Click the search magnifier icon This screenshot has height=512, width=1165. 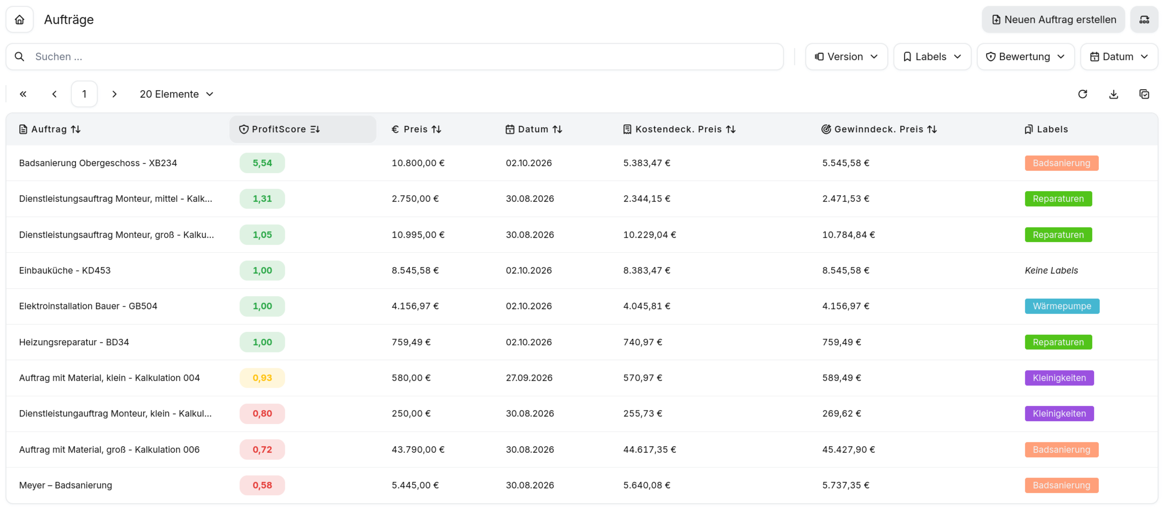[19, 57]
